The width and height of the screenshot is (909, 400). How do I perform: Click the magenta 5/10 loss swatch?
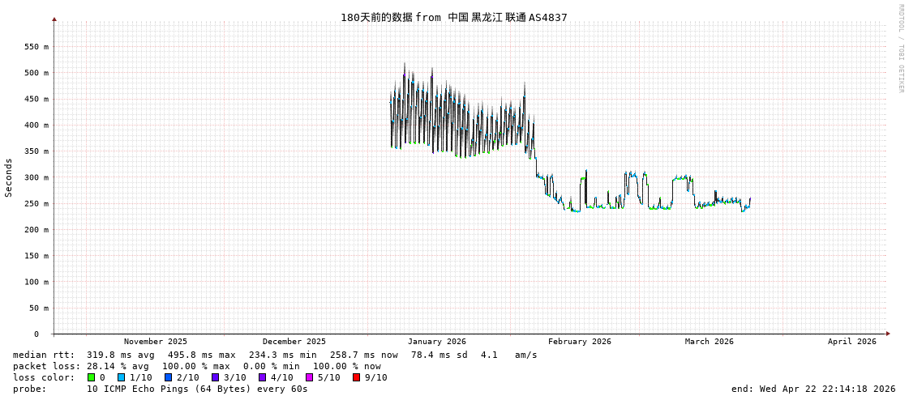[309, 377]
